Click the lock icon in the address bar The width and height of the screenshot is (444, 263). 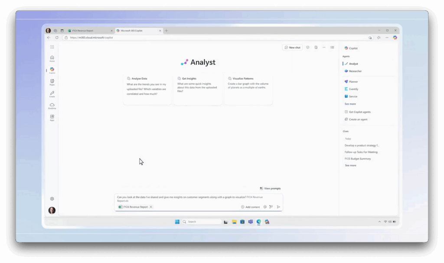66,38
